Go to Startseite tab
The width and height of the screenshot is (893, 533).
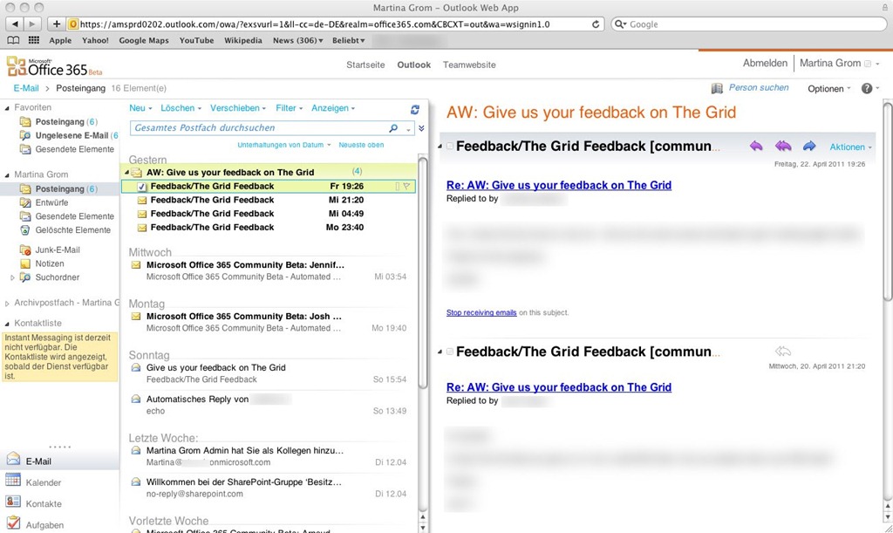coord(365,65)
